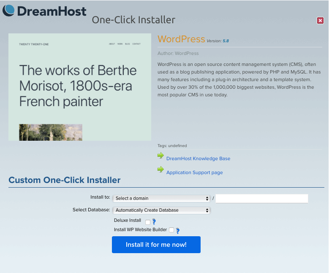
Task: Click the Install WP Website Builder label
Action: (140, 229)
